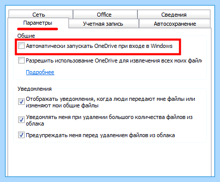This screenshot has width=220, height=182.
Task: Open the Подробнее link
Action: click(x=40, y=72)
